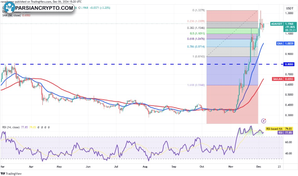Open the TradingView logo link
This screenshot has height=176, width=298.
11,173
